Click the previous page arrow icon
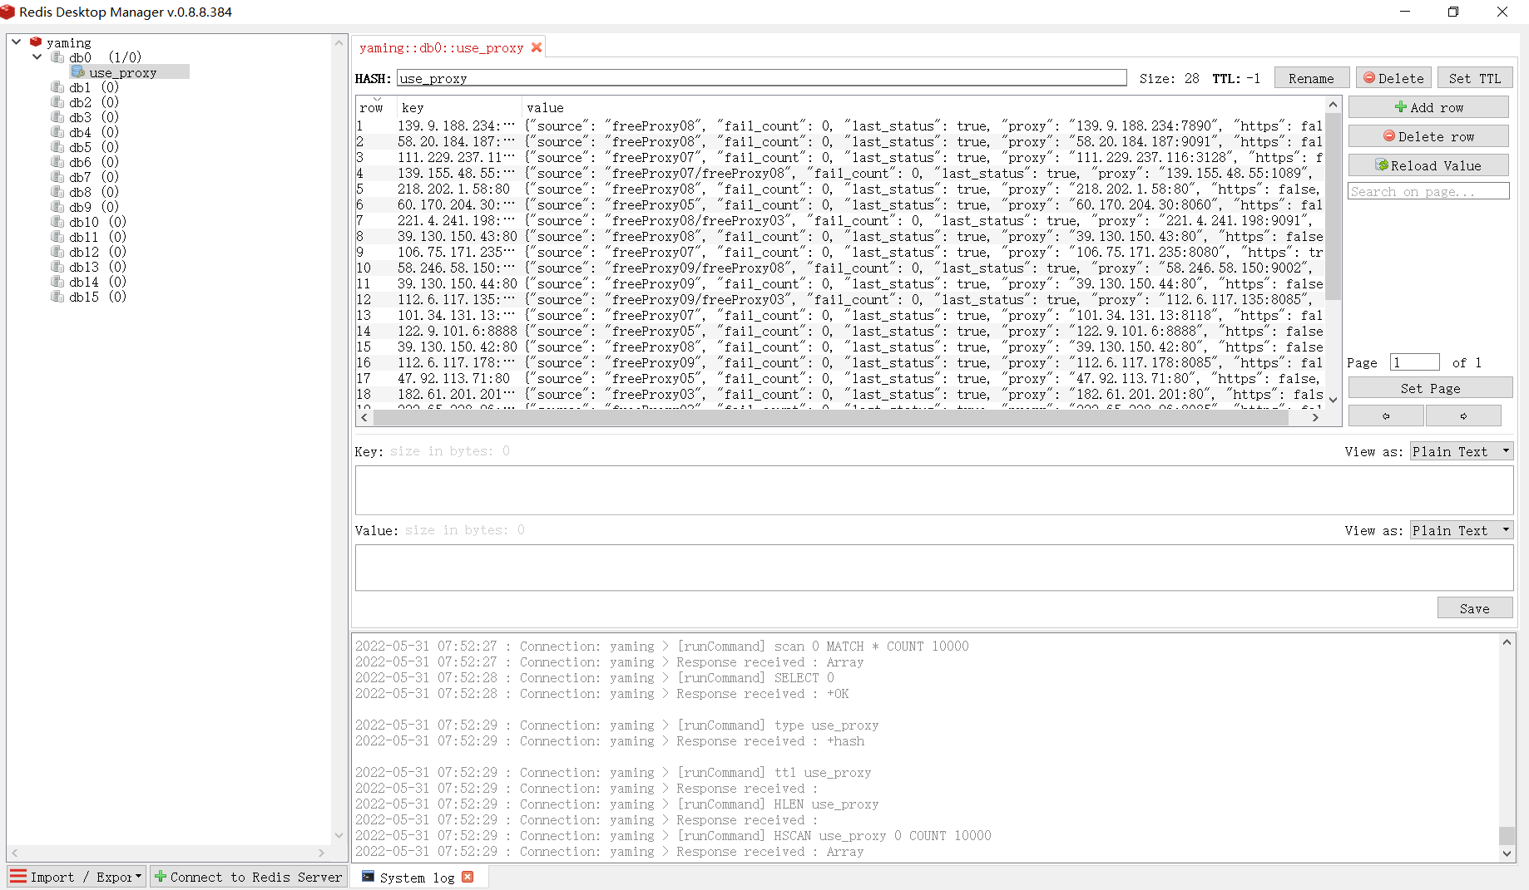 (x=1385, y=415)
